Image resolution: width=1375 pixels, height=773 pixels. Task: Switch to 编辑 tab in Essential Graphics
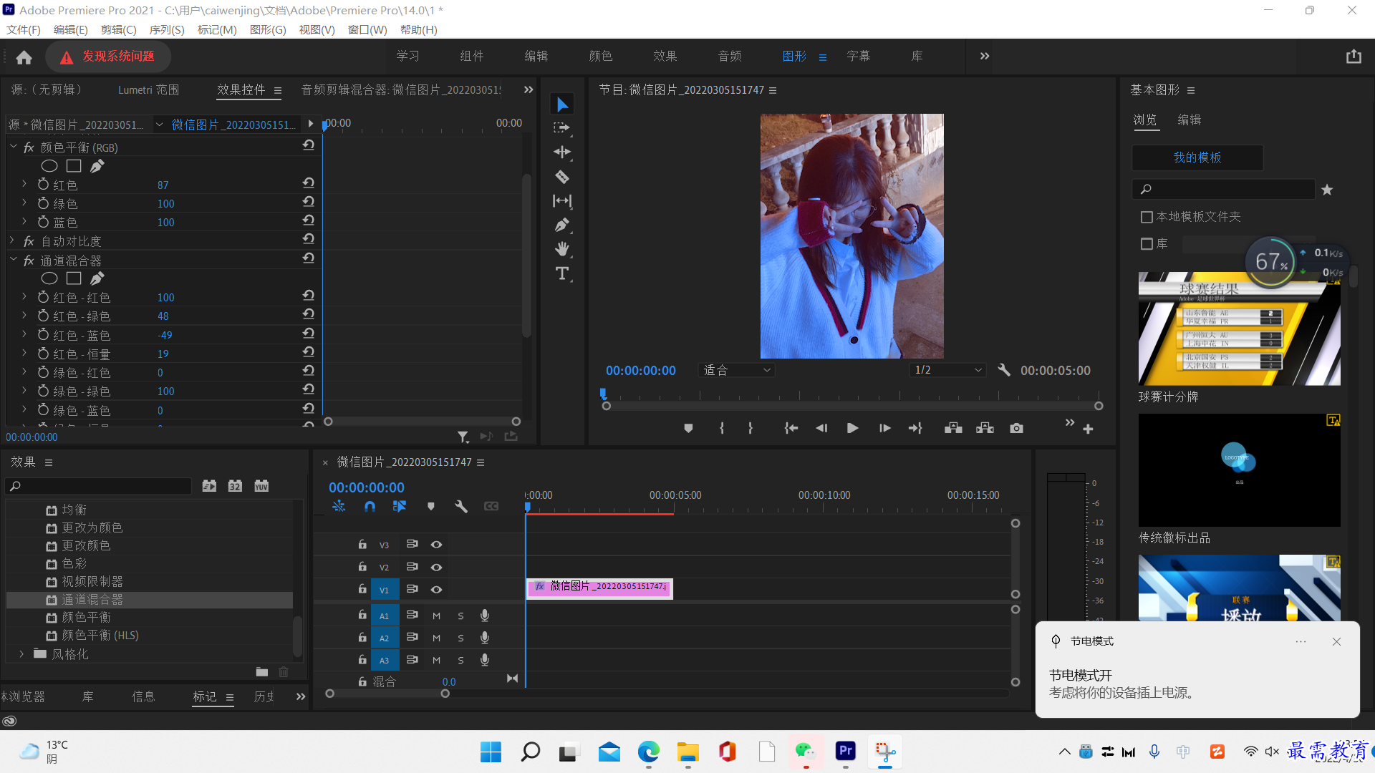[1190, 120]
